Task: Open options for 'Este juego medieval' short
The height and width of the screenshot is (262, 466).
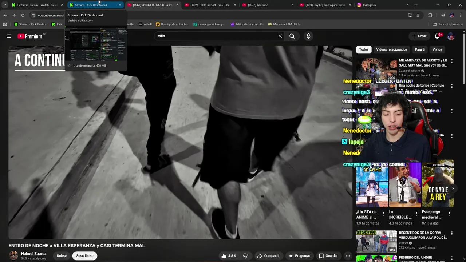Action: click(x=449, y=214)
